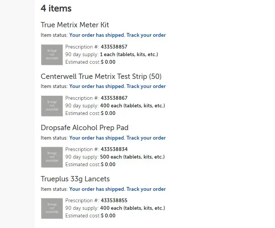Click prescription number 433538834
Viewport: 275px width, 228px height.
click(114, 149)
